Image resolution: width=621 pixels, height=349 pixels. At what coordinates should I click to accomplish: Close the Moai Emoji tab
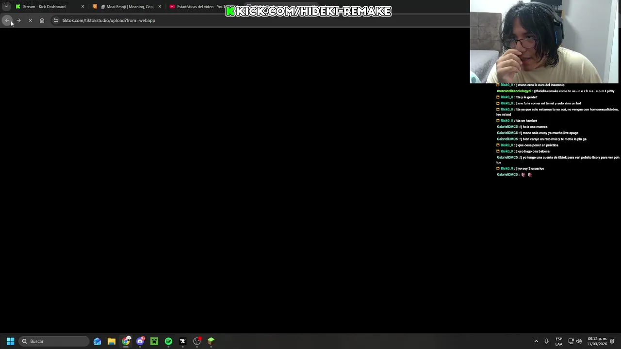[x=160, y=7]
